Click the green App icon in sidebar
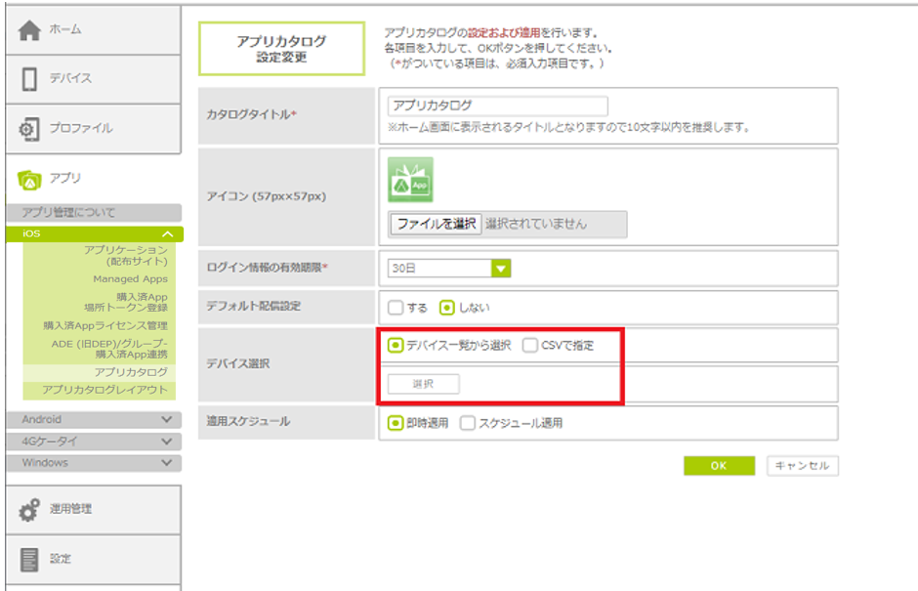 tap(29, 179)
